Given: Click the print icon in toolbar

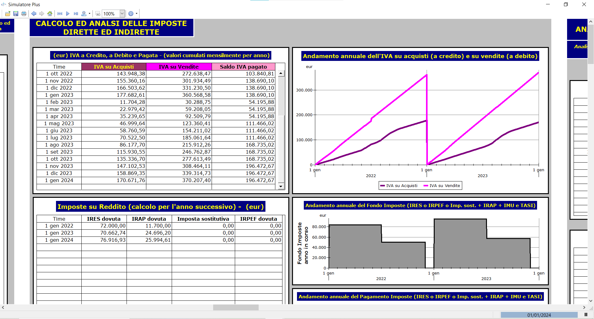Looking at the screenshot, I should [x=24, y=14].
